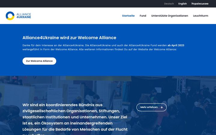Click the ALLIANCE 4UKRAINE logo wordmark

(24, 16)
